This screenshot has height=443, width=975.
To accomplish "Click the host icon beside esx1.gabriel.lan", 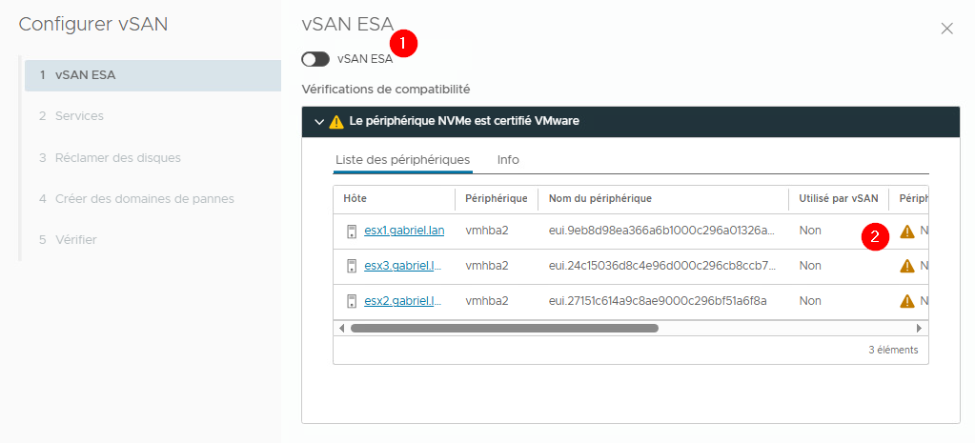I will coord(352,231).
